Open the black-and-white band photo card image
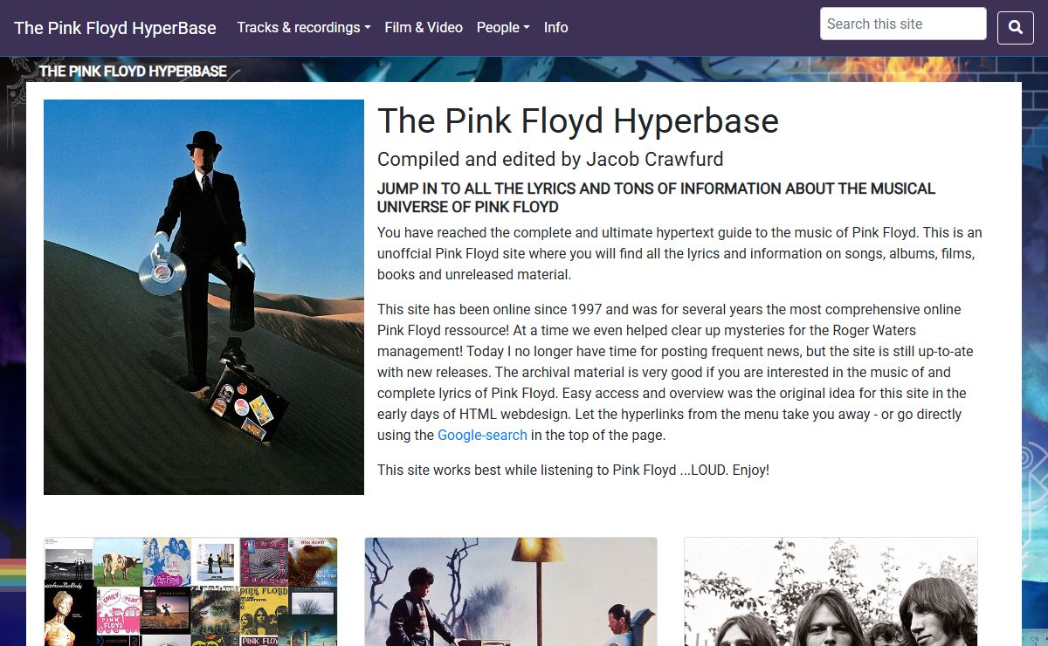Screen dimensions: 1048x646 click(831, 592)
